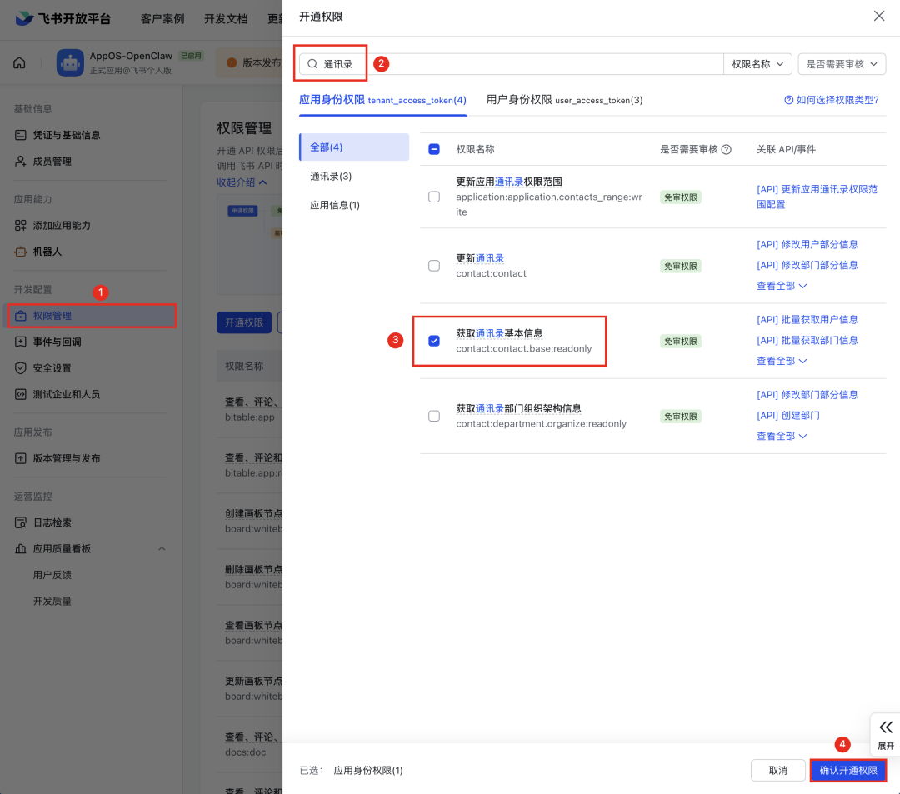
Task: Click 开发文档 in the top navigation bar
Action: pos(227,18)
